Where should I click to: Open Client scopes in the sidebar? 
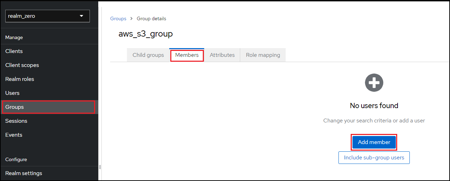49,65
